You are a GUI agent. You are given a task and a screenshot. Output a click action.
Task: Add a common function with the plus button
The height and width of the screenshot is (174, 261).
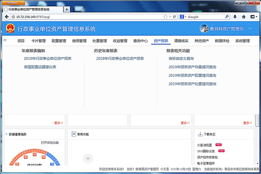pos(88,158)
